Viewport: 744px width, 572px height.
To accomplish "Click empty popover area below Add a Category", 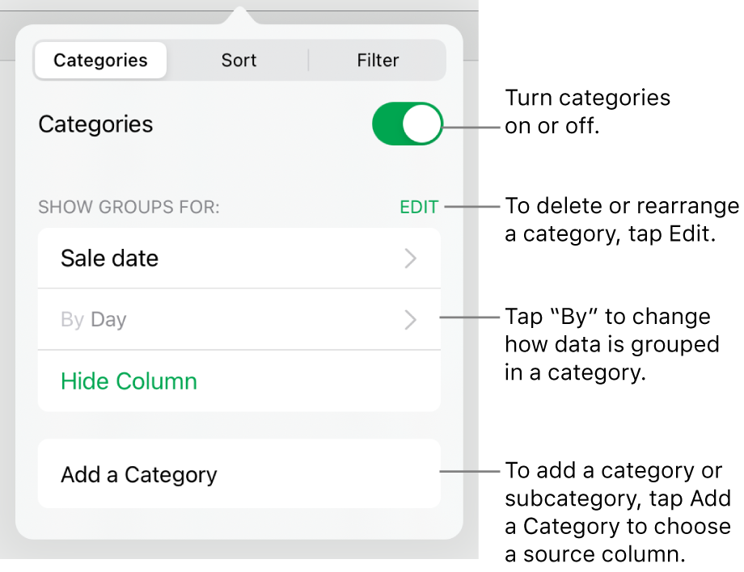I will click(x=239, y=524).
